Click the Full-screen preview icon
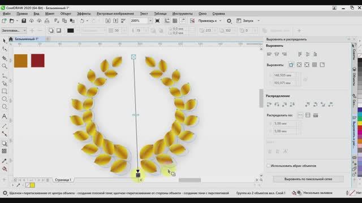 (157, 21)
